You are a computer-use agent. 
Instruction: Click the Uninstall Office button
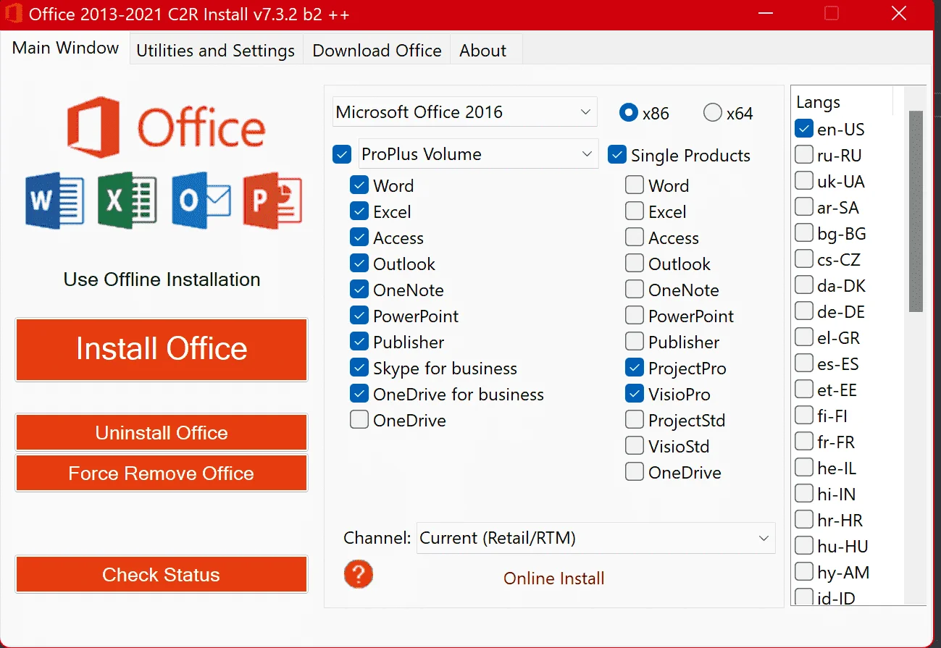point(162,433)
